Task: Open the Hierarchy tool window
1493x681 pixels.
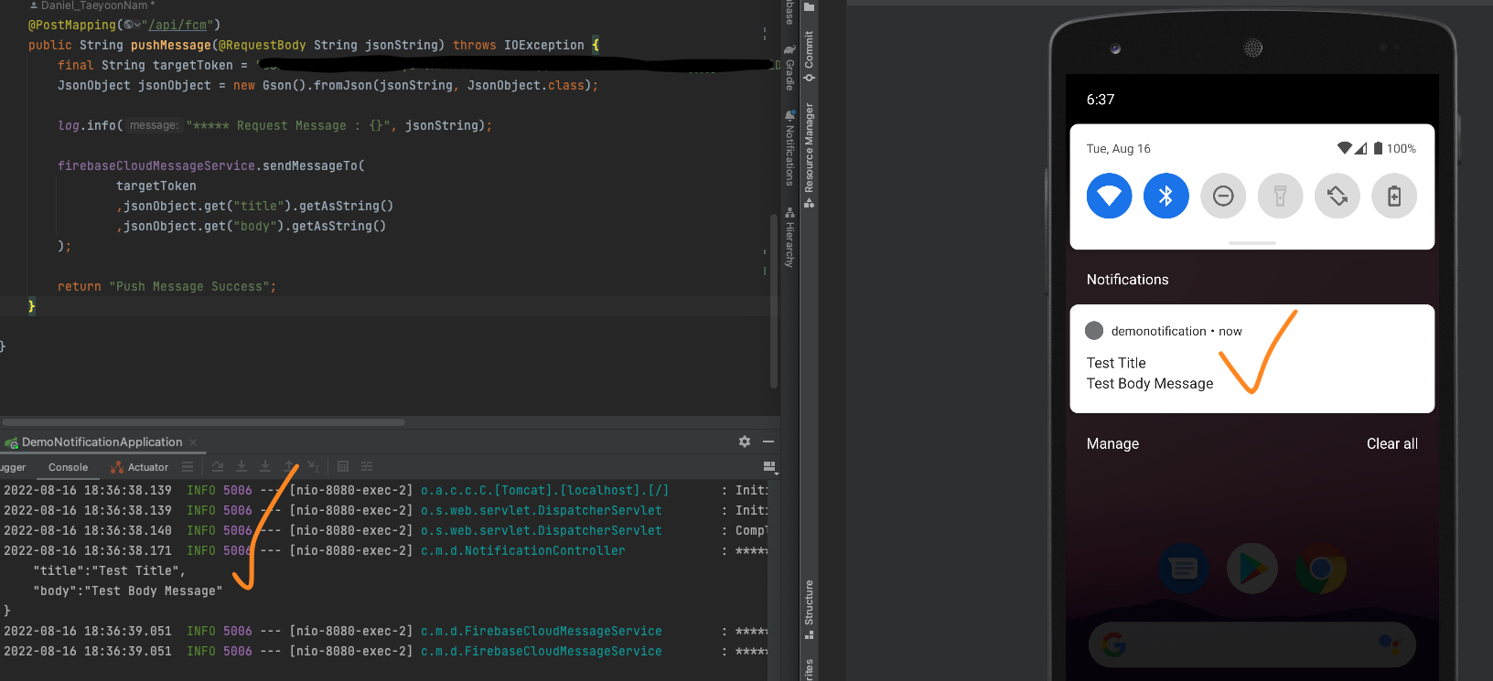Action: (789, 238)
